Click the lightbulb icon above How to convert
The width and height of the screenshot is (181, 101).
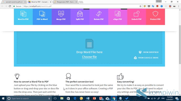click(x=17, y=76)
